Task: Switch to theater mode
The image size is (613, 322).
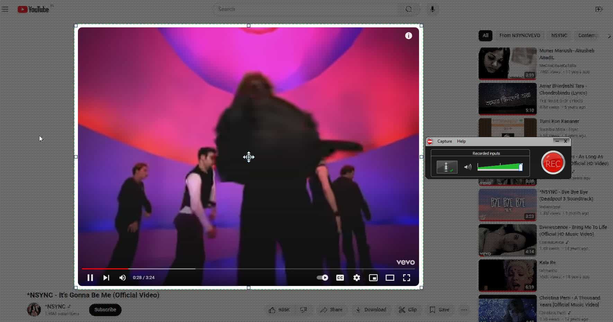Action: 390,278
